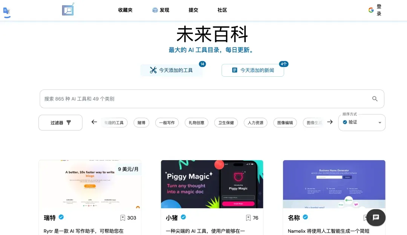Click the sort dropdown arrow
Image resolution: width=407 pixels, height=235 pixels.
tap(380, 123)
